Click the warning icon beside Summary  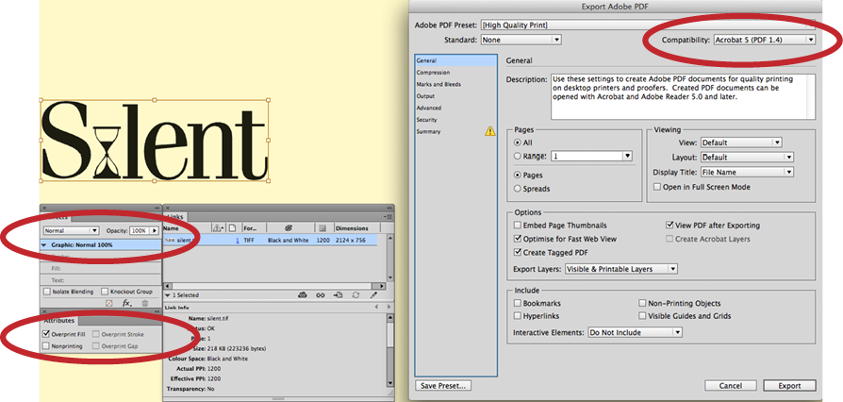490,131
